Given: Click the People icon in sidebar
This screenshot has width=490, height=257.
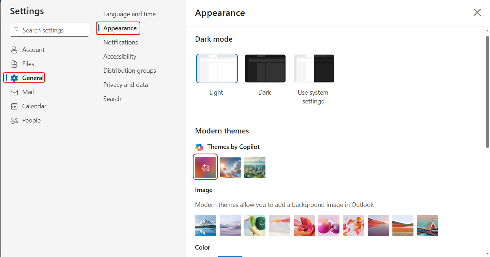Looking at the screenshot, I should 14,120.
